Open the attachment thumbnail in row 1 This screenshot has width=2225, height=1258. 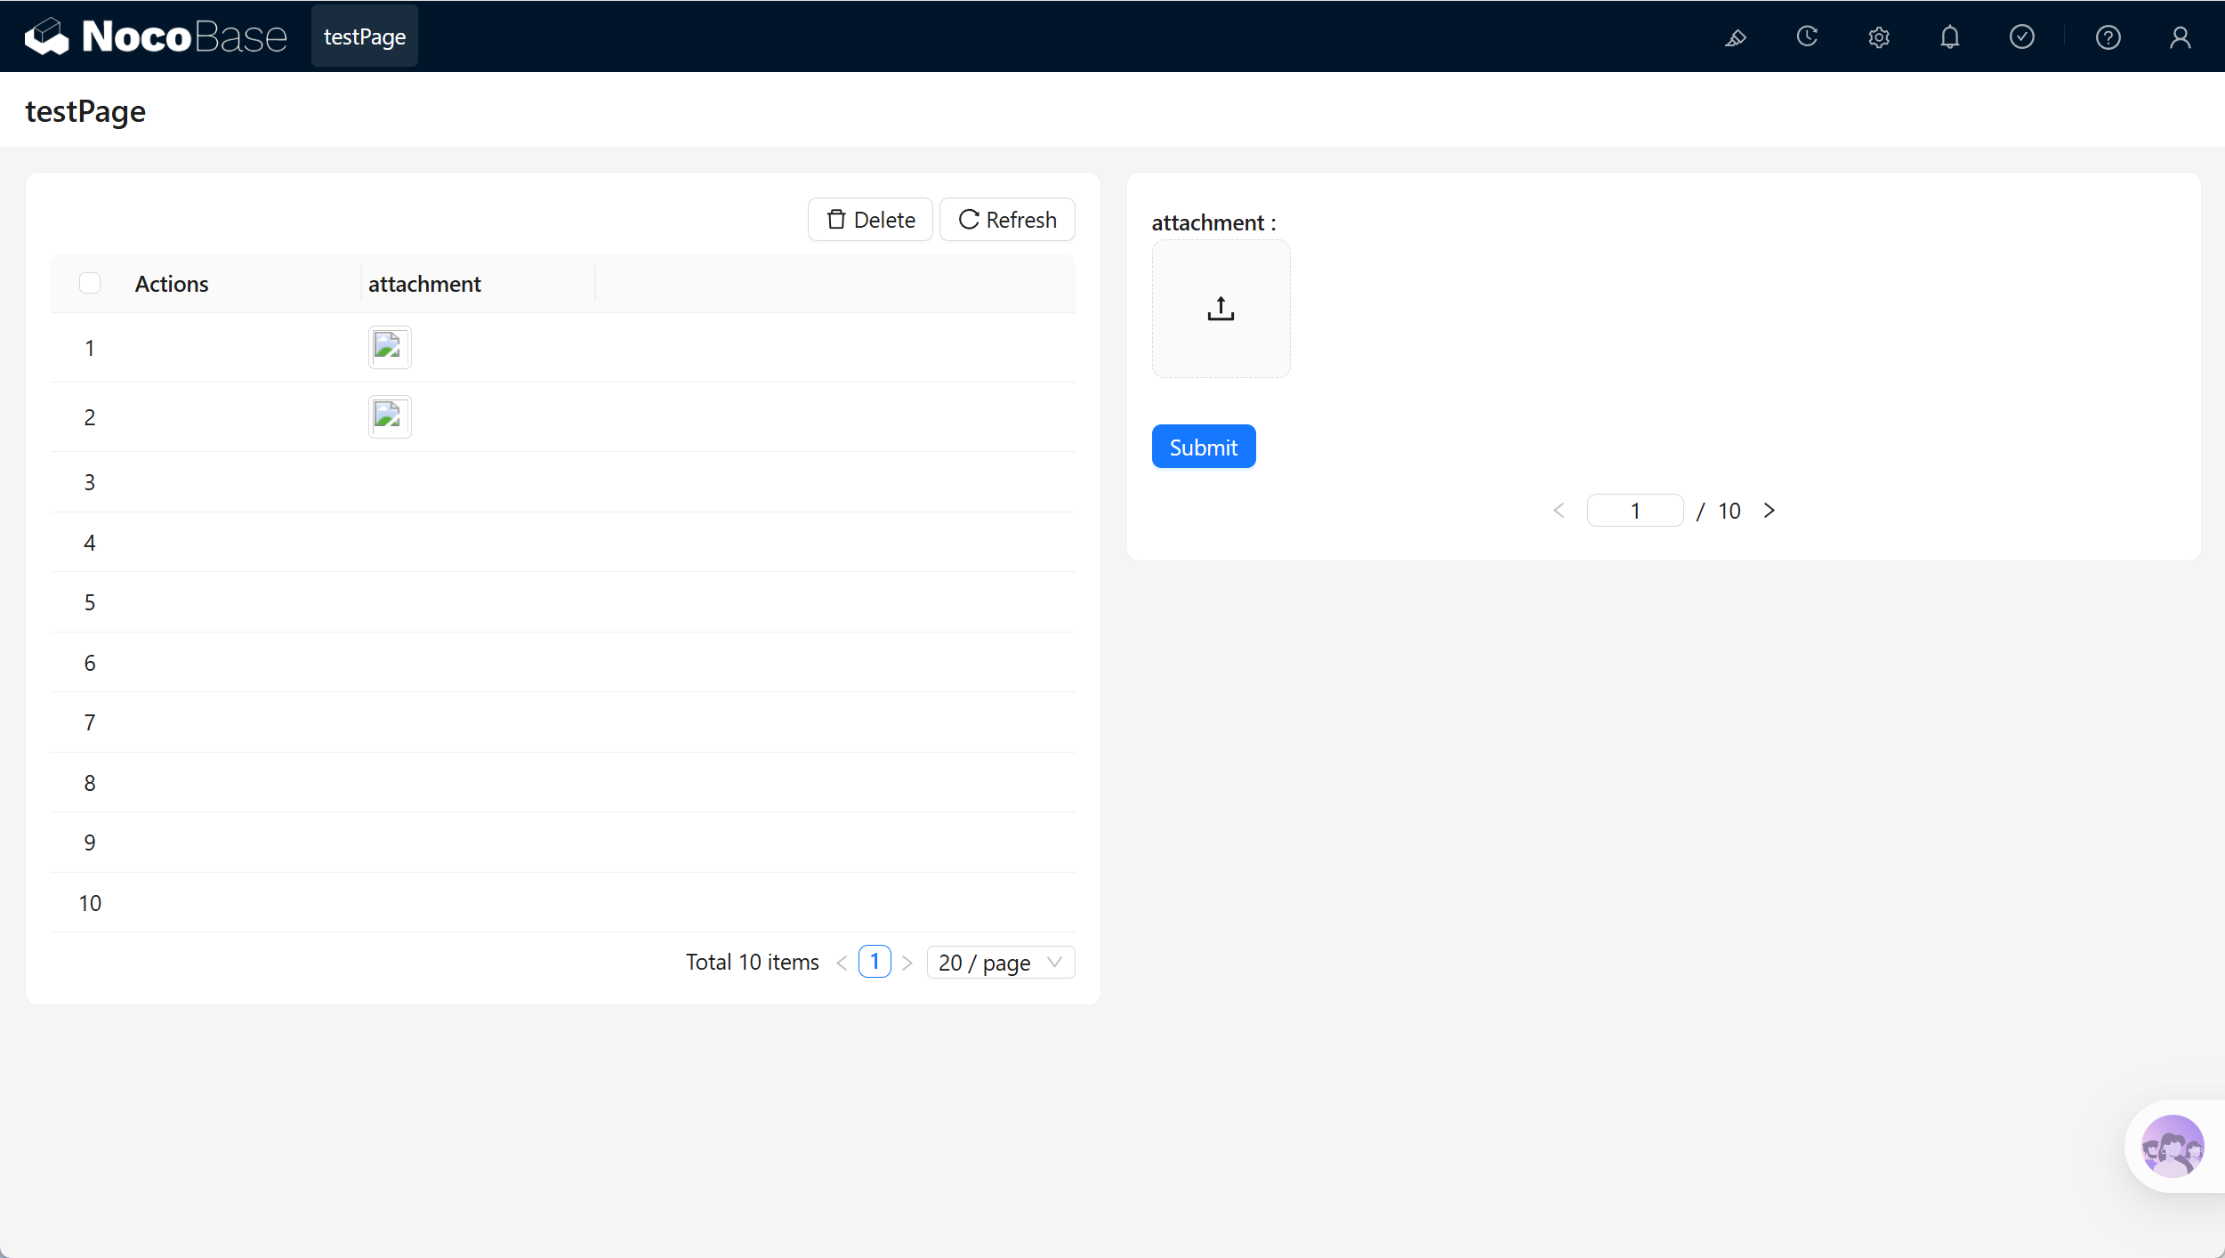390,347
